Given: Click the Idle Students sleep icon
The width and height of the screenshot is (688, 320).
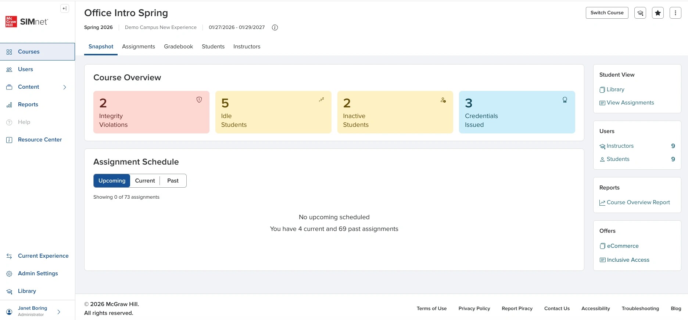Looking at the screenshot, I should 321,100.
